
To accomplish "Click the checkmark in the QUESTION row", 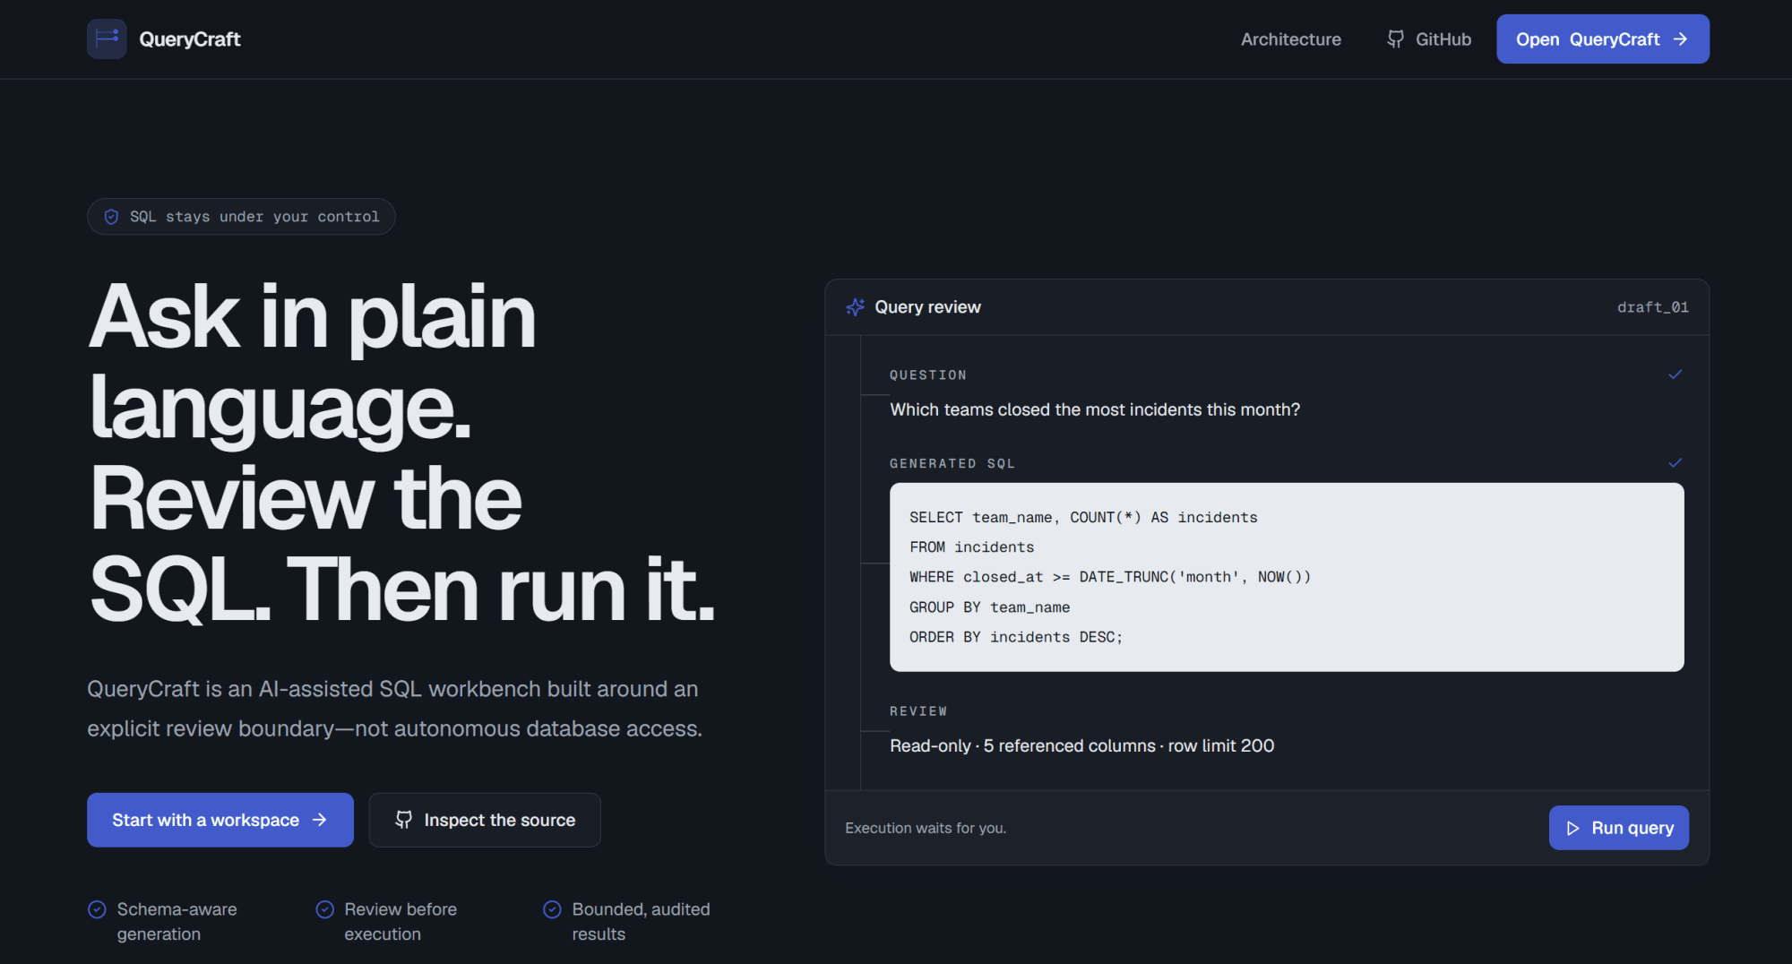I will click(x=1676, y=374).
